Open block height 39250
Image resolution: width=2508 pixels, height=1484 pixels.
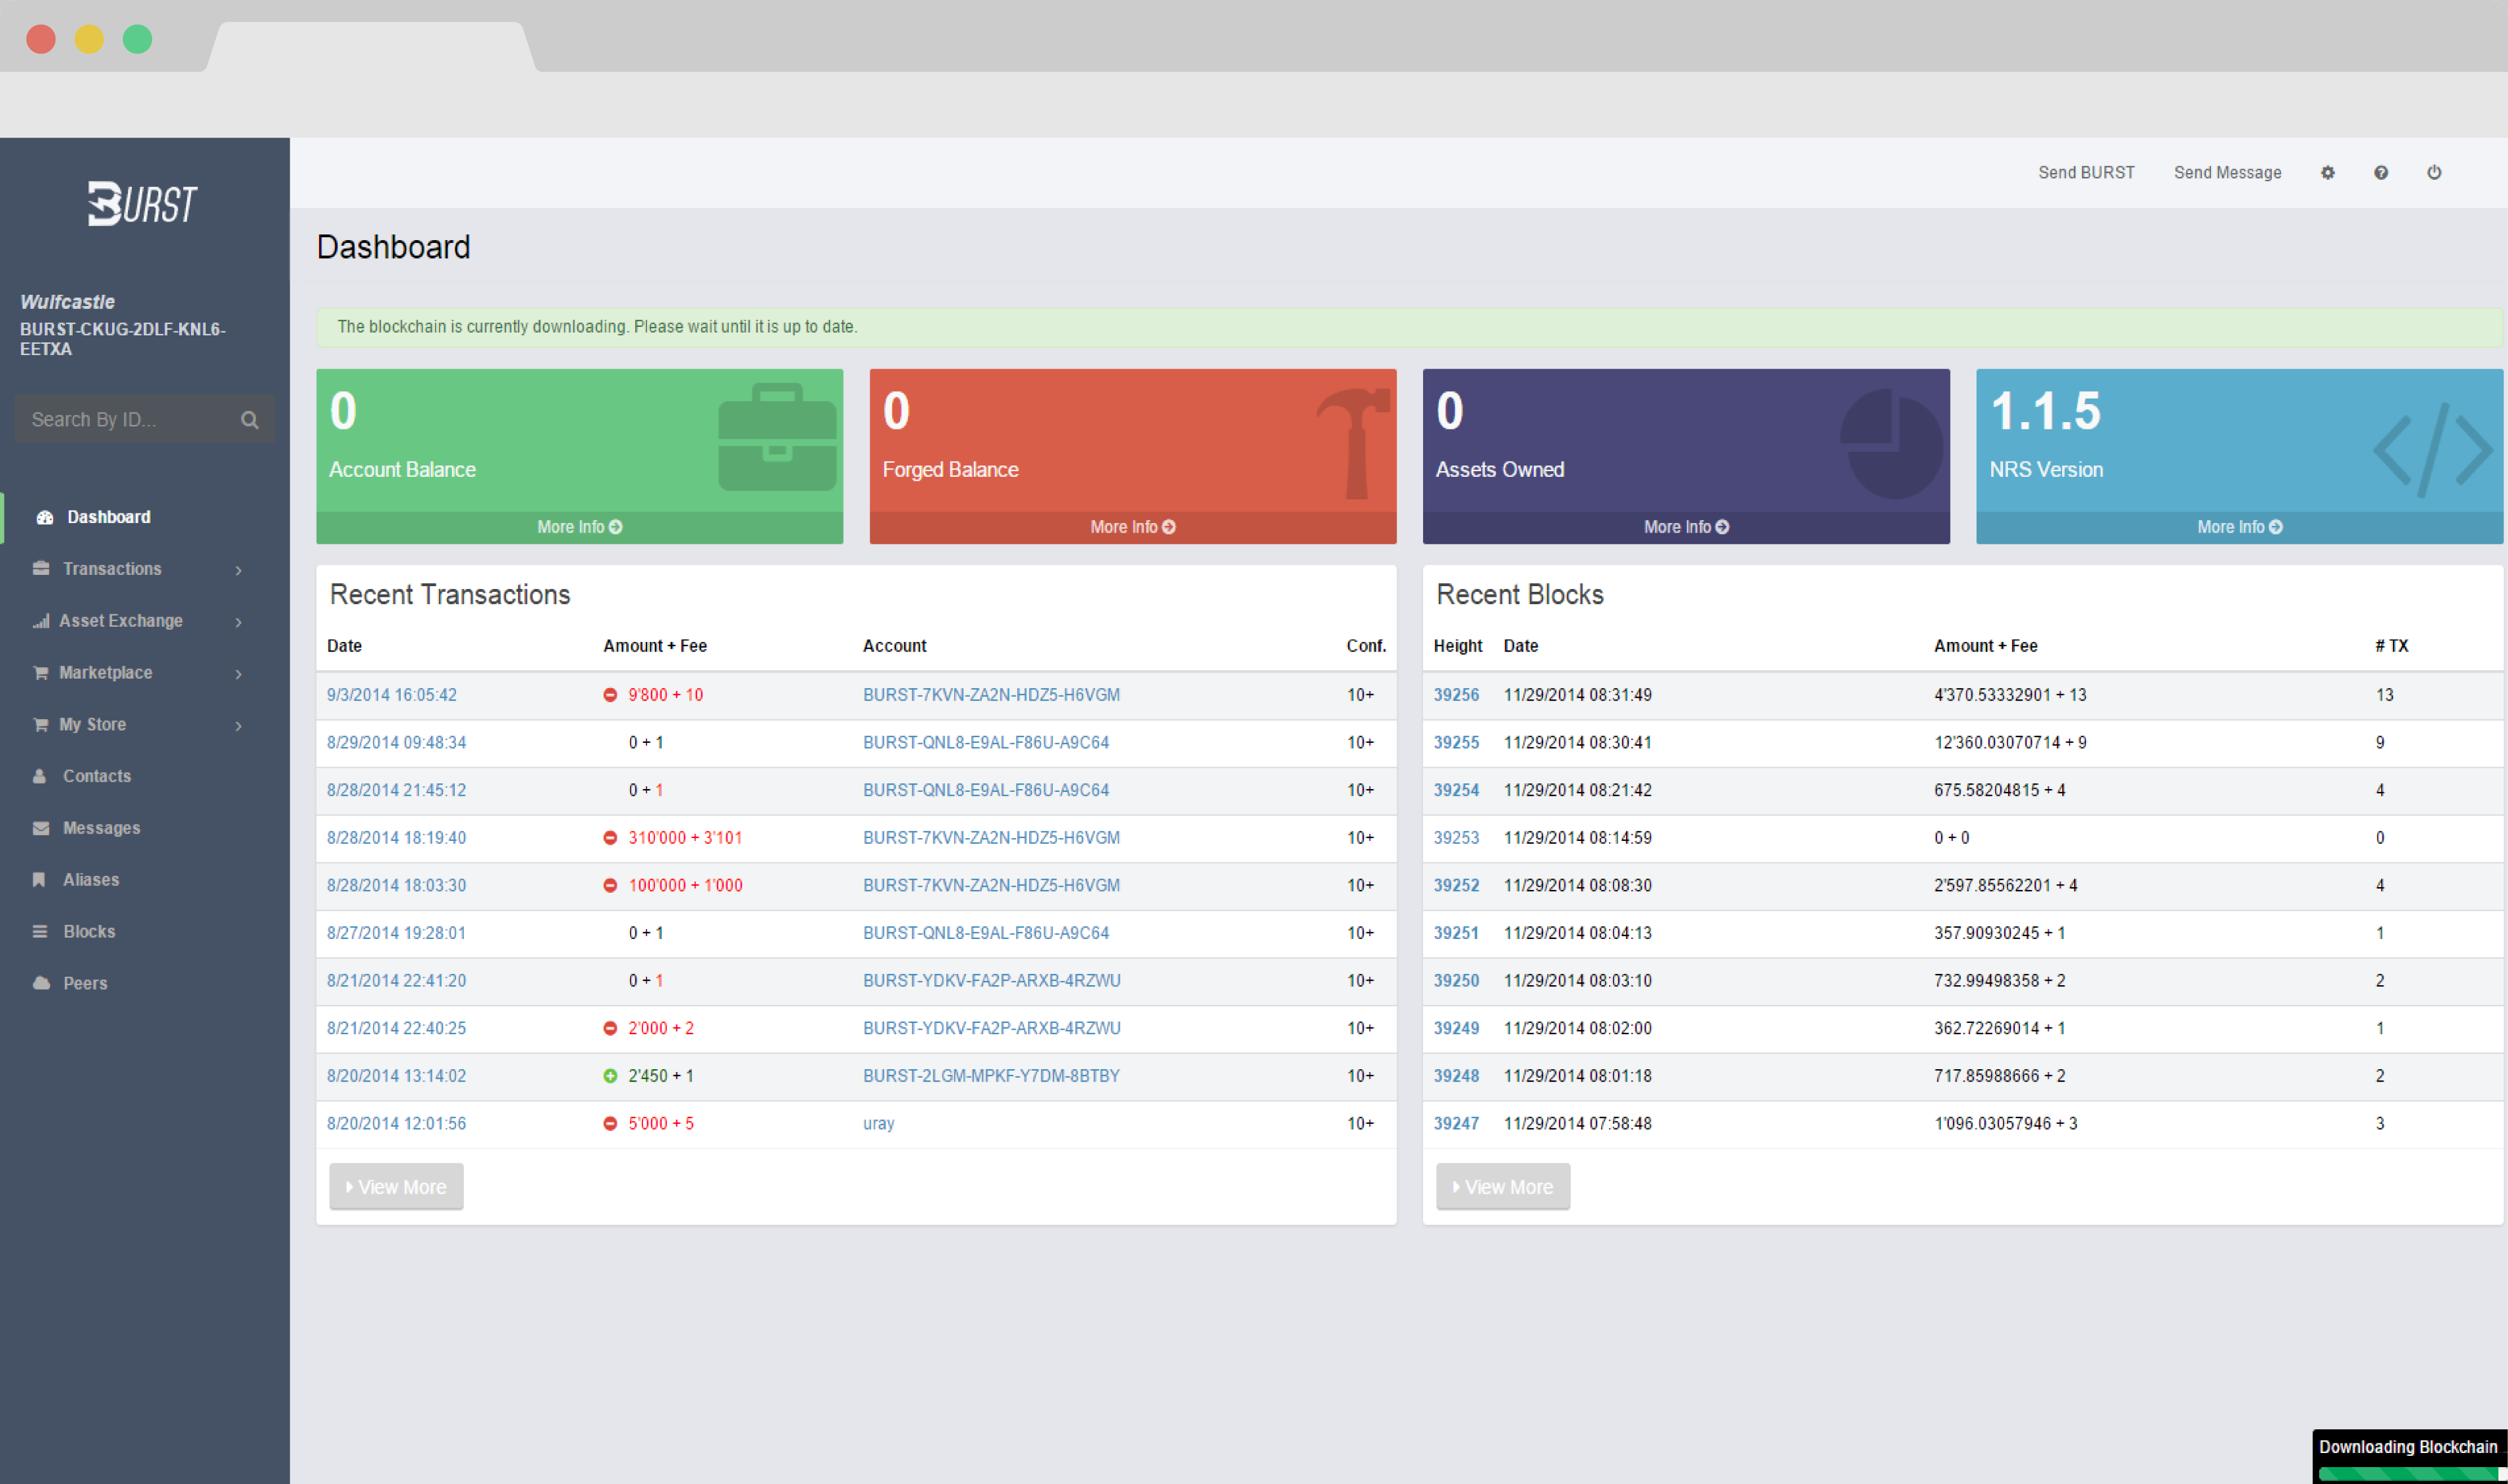tap(1456, 981)
